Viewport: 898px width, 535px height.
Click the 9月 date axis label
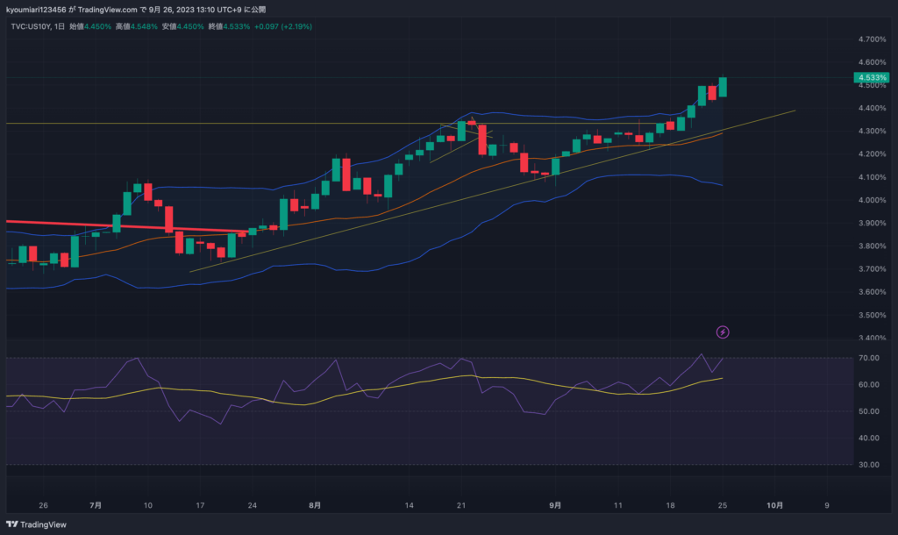tap(555, 505)
